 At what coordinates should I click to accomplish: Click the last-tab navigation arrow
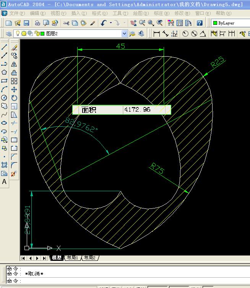(x=44, y=258)
